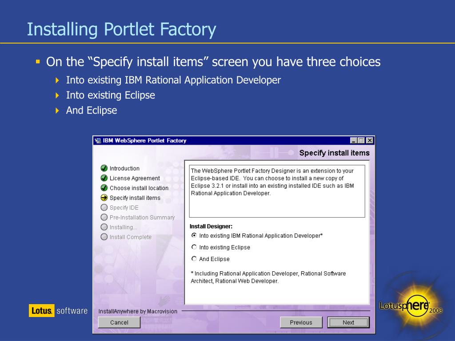This screenshot has width=455, height=341.
Task: Click IBM WebSphere Portlet Factory title bar icon
Action: coord(98,141)
